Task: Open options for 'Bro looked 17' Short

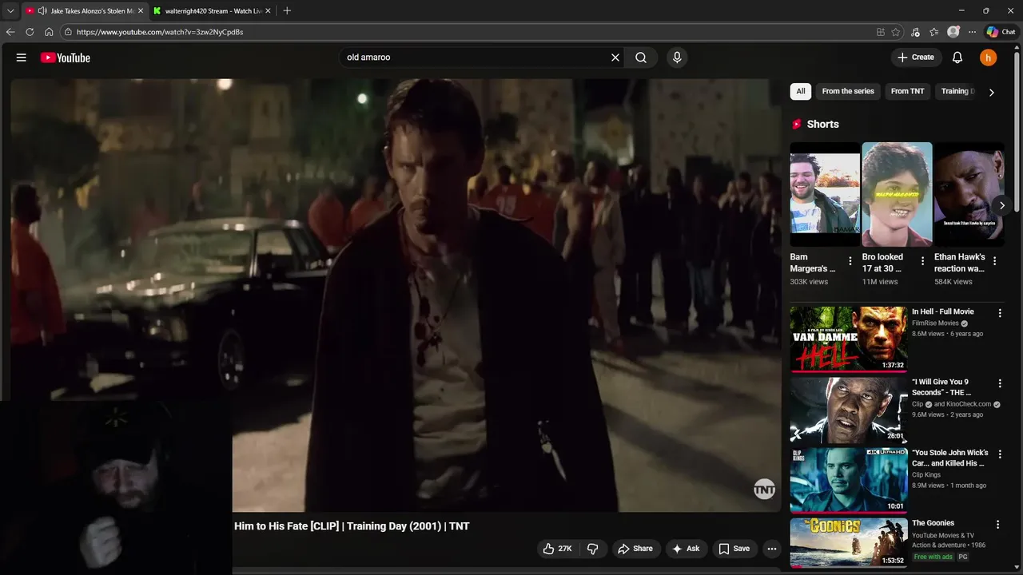Action: point(923,261)
